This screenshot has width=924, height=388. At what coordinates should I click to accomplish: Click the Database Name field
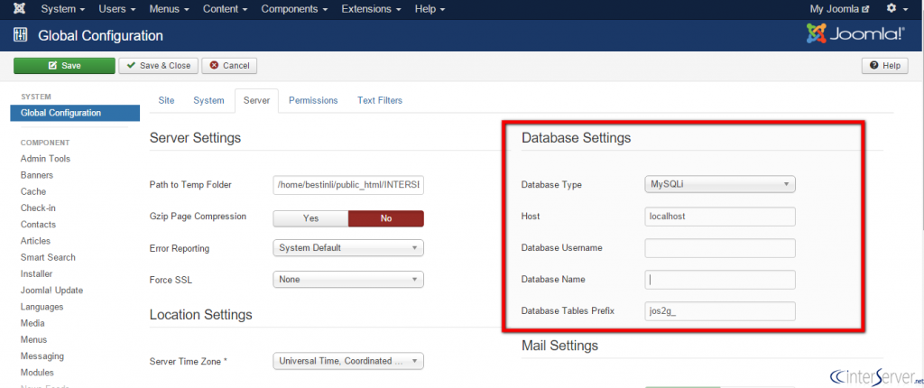720,280
